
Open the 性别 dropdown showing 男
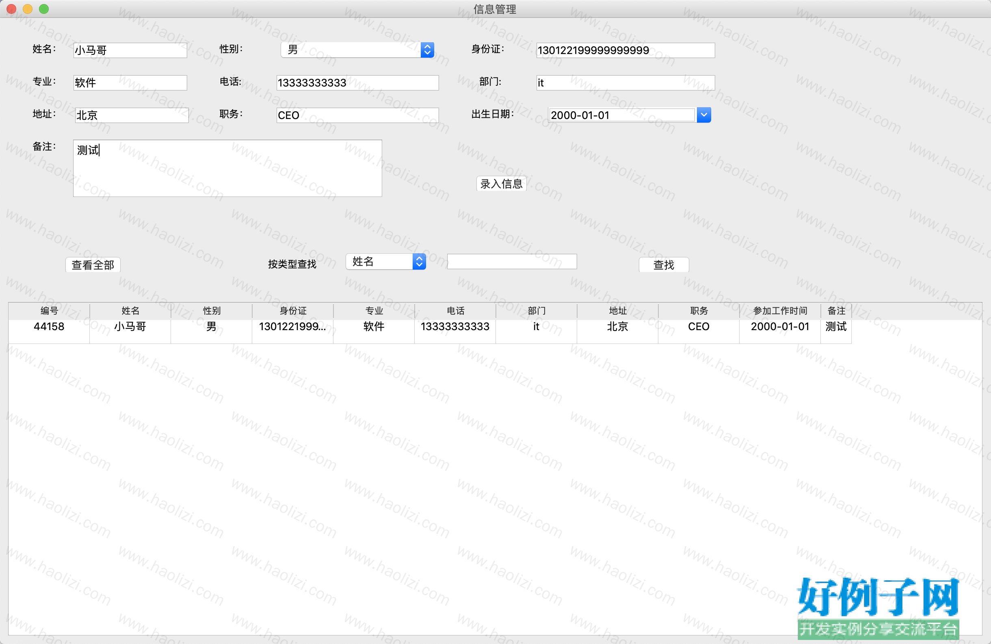tap(357, 50)
